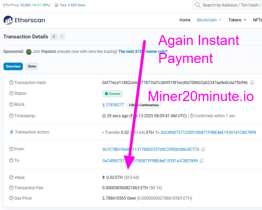This screenshot has height=210, width=262.
Task: Click help icon beside Gas Price
Action: [x=11, y=198]
